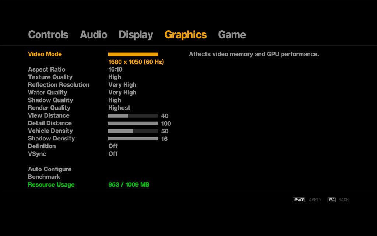
Task: Select the Game settings tab
Action: pyautogui.click(x=232, y=35)
